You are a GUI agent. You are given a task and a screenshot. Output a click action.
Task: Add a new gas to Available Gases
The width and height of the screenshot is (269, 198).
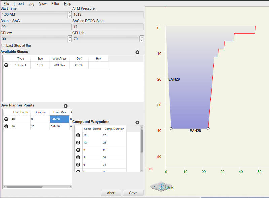click(x=137, y=52)
